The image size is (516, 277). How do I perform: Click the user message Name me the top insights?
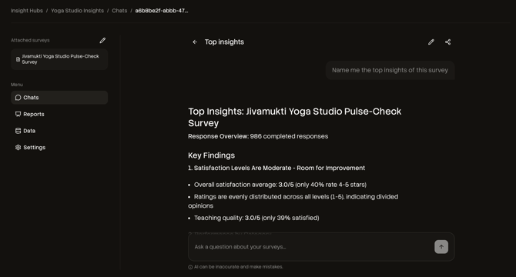tap(390, 70)
